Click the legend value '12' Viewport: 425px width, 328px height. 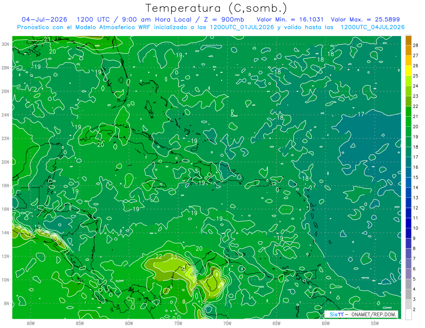tap(415, 208)
